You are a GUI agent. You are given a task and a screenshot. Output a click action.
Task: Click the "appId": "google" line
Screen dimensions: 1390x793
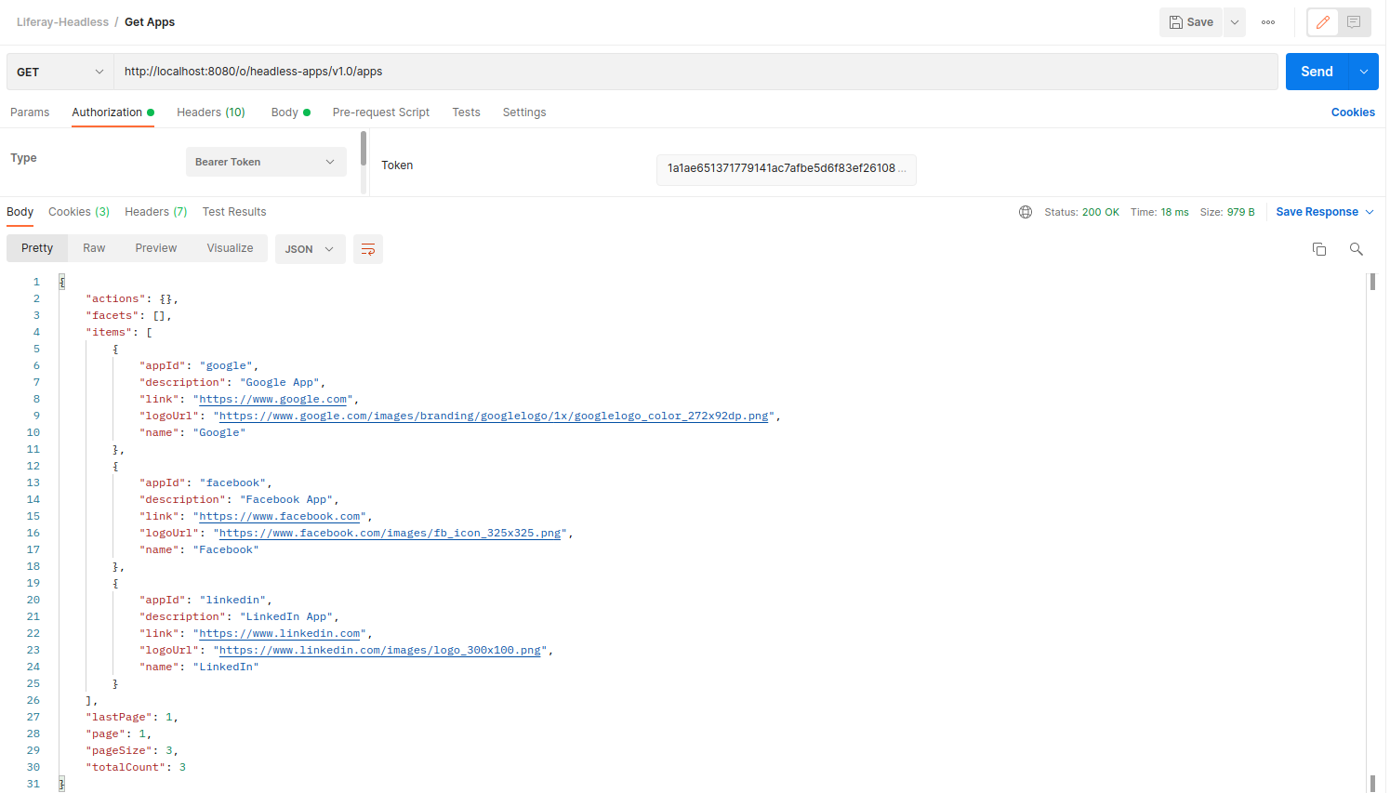coord(199,366)
